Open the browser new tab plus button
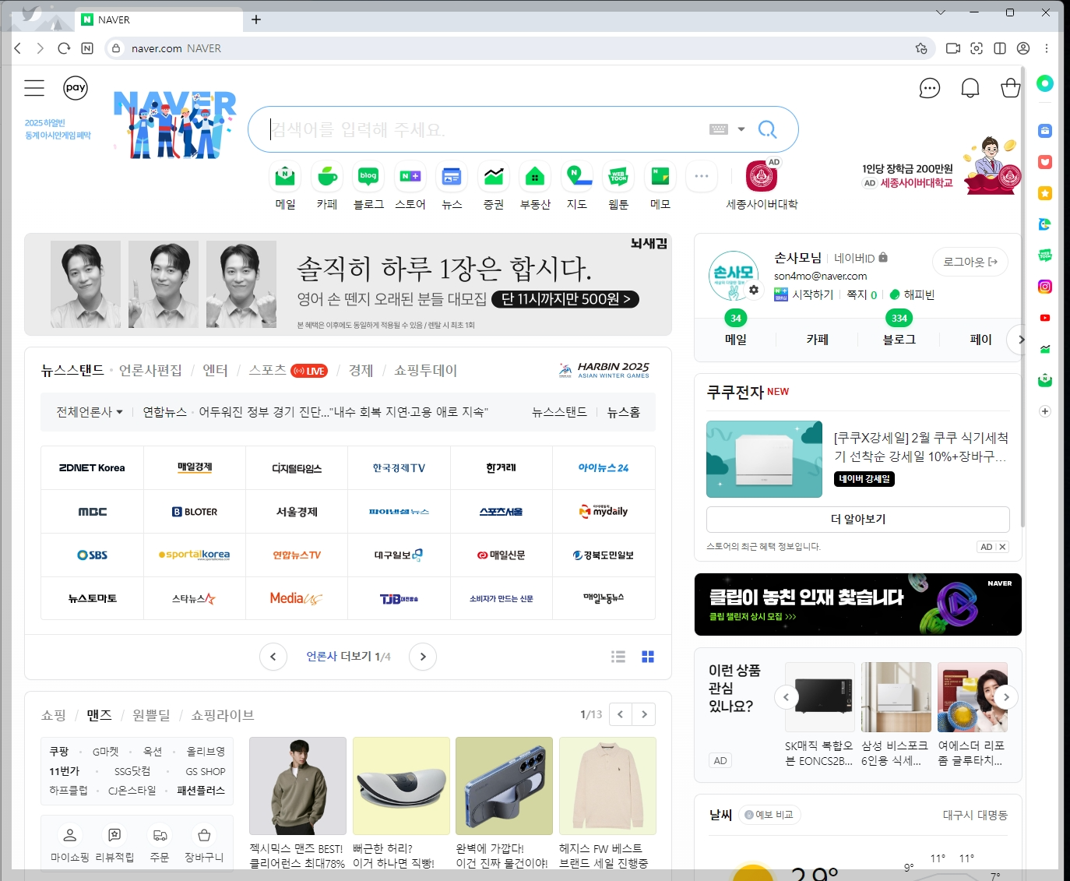The width and height of the screenshot is (1070, 881). click(x=255, y=19)
